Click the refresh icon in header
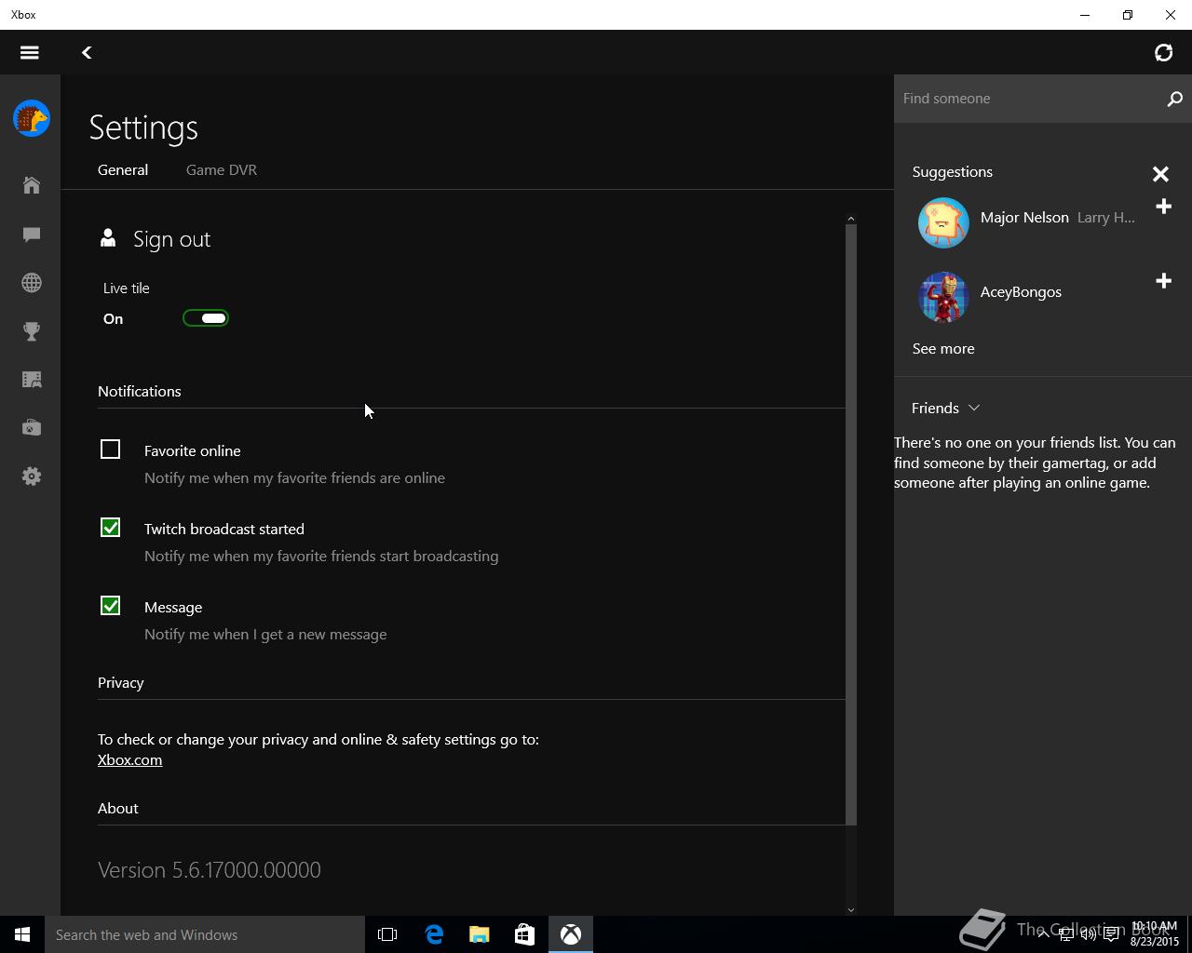 1163,53
